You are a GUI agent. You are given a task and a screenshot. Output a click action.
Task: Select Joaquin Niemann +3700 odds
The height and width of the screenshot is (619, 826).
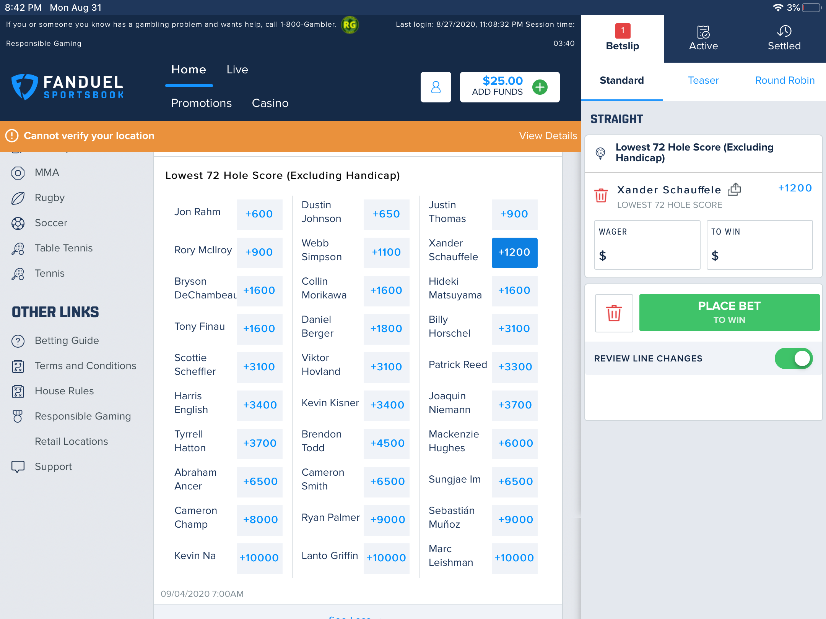pyautogui.click(x=514, y=405)
